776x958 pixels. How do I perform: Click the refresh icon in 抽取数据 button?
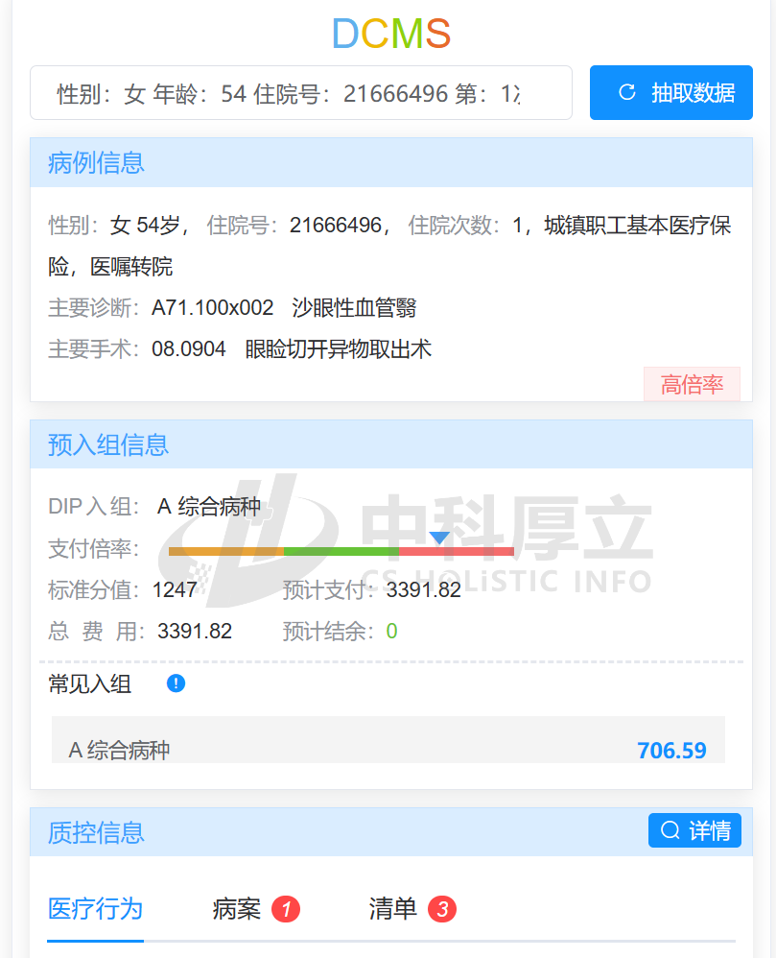tap(627, 92)
